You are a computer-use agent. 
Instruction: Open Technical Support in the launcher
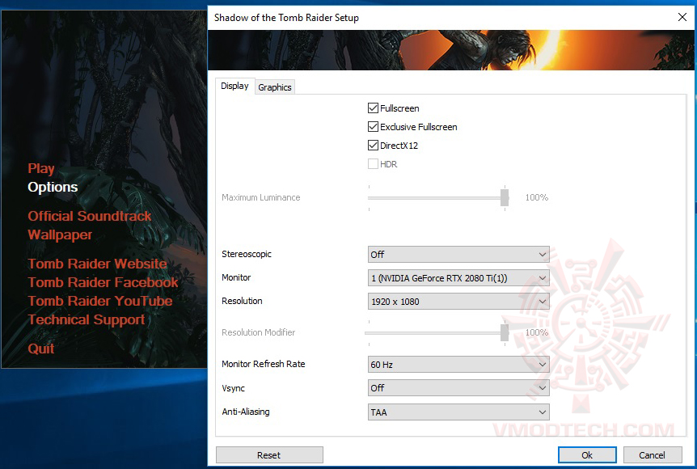(87, 319)
